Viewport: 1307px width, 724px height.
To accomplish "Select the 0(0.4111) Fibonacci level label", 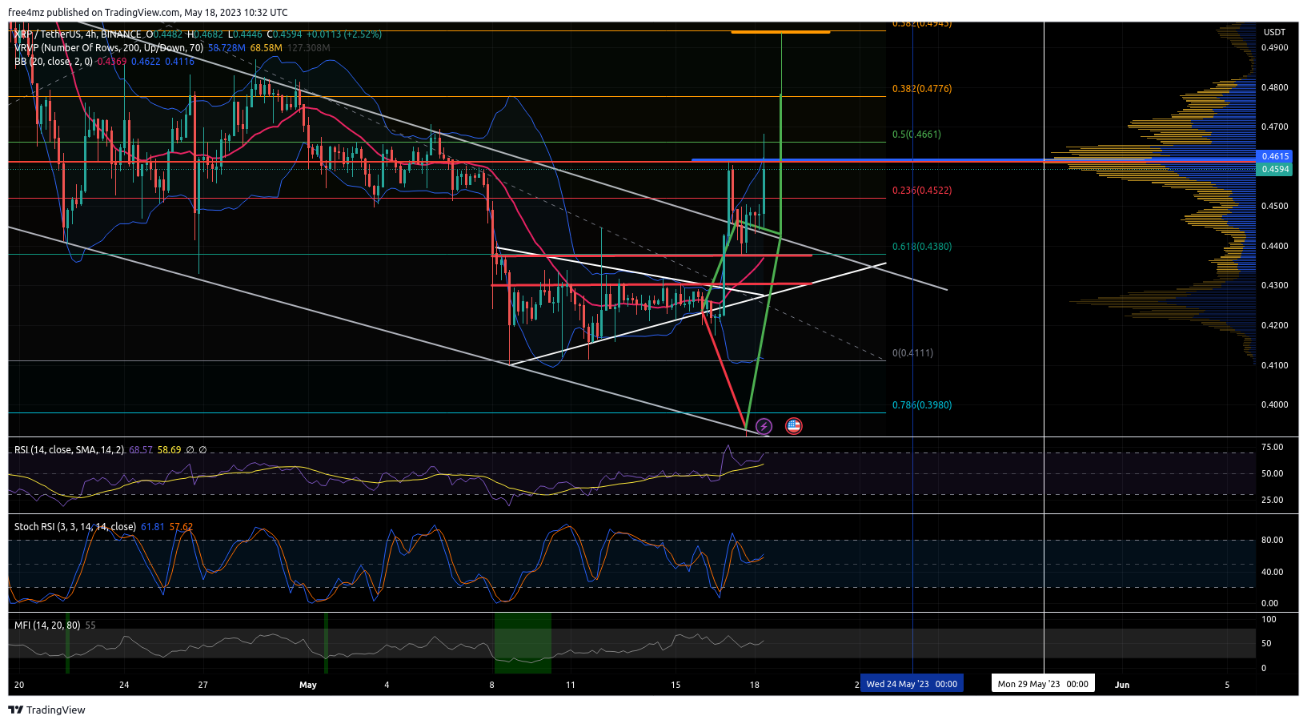I will point(912,353).
